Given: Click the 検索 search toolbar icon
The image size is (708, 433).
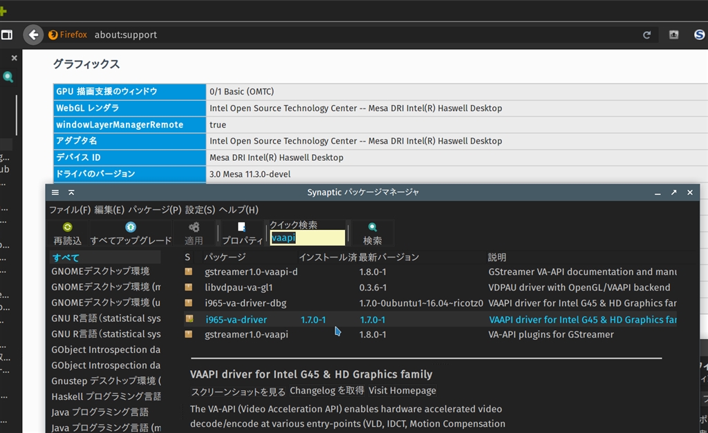Looking at the screenshot, I should pos(373,227).
